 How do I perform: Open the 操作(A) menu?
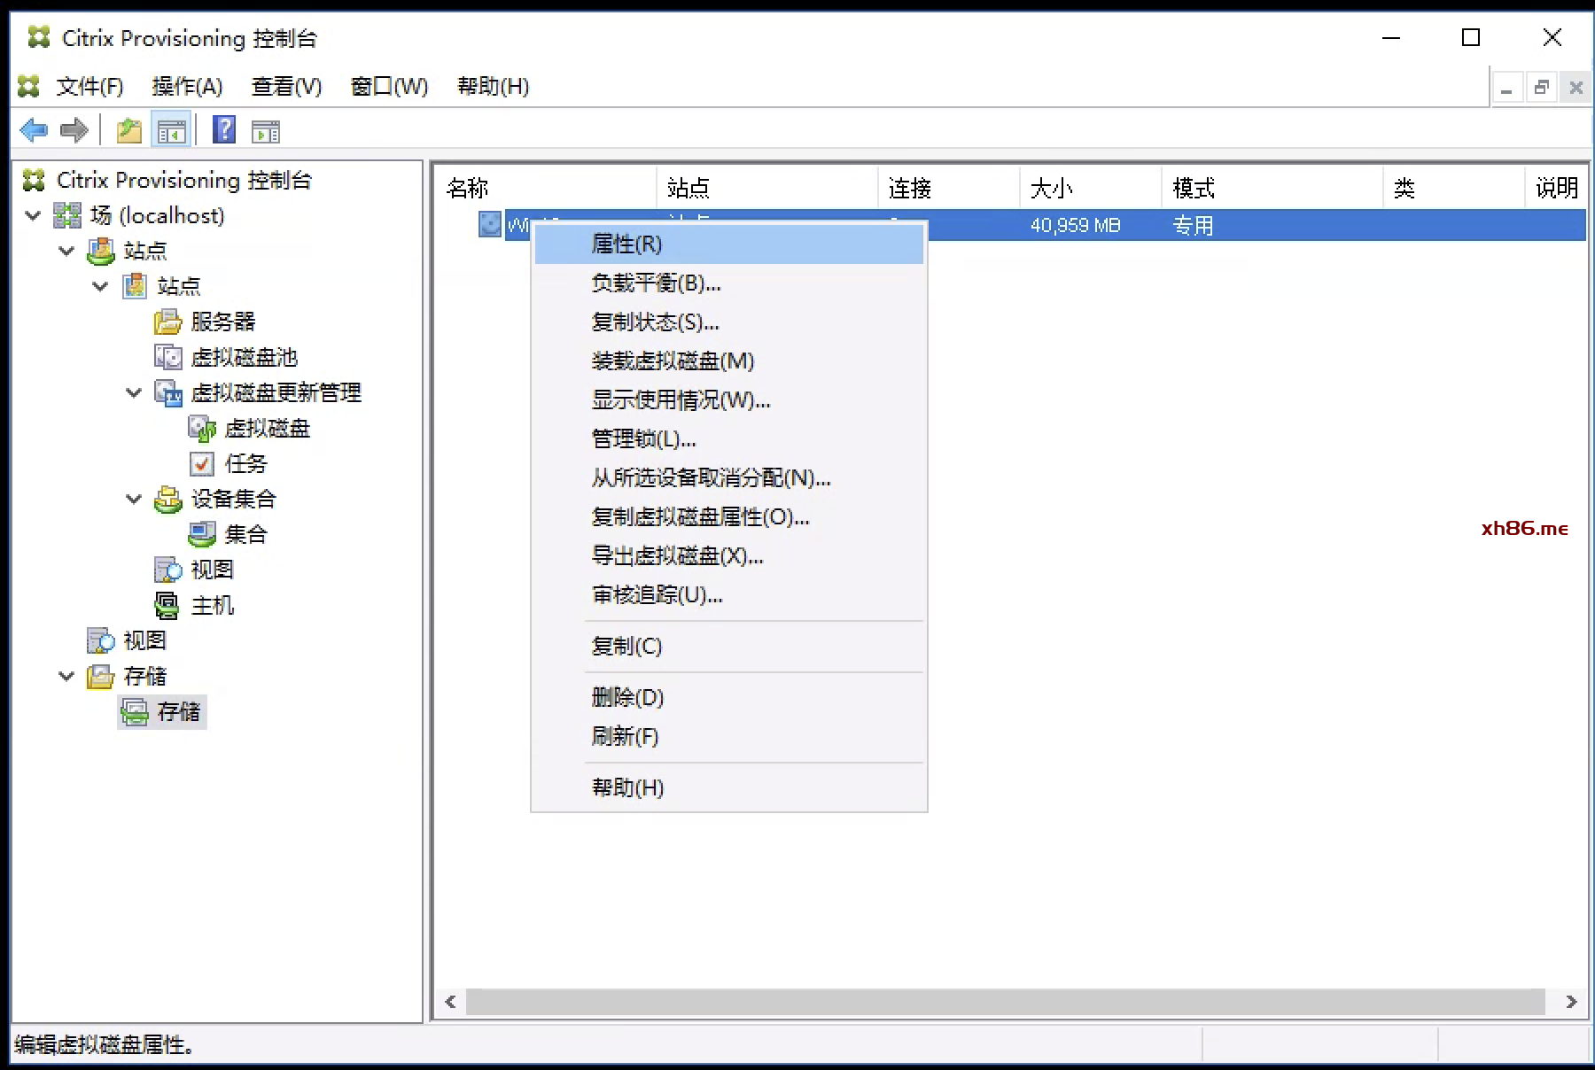[x=187, y=86]
